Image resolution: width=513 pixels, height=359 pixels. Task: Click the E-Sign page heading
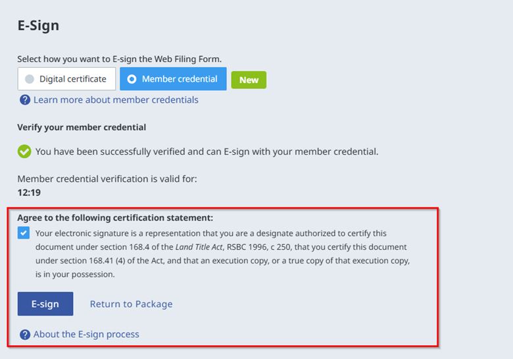[x=38, y=26]
